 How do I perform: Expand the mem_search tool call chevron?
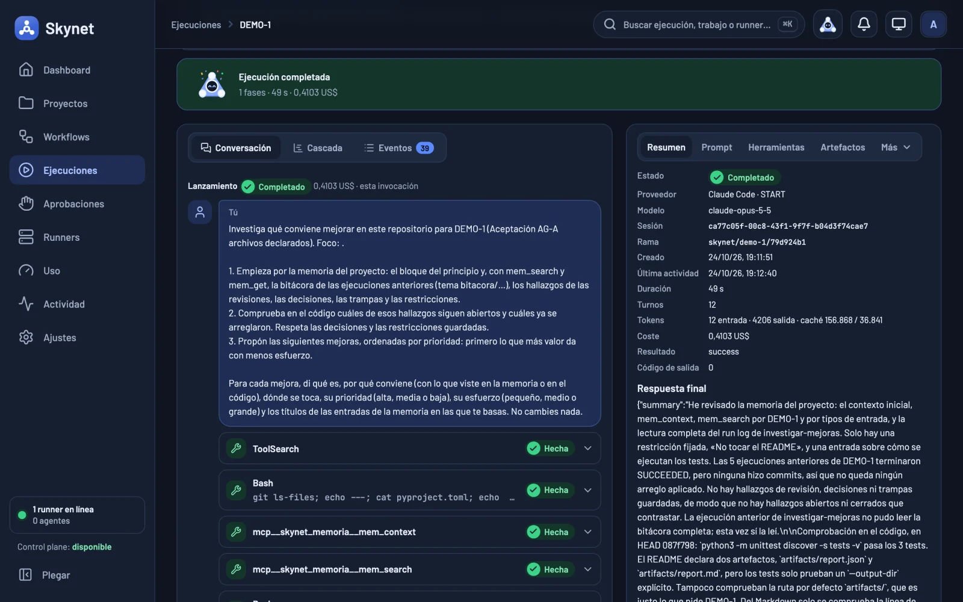(x=588, y=569)
